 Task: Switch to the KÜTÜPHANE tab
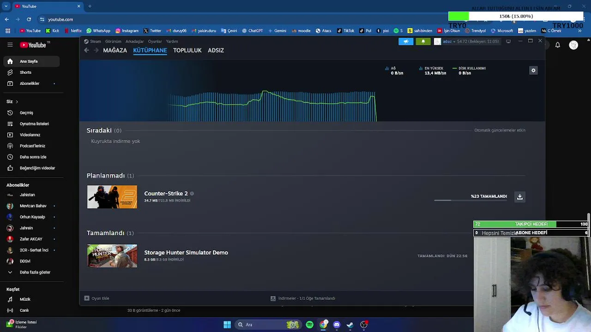tap(150, 50)
